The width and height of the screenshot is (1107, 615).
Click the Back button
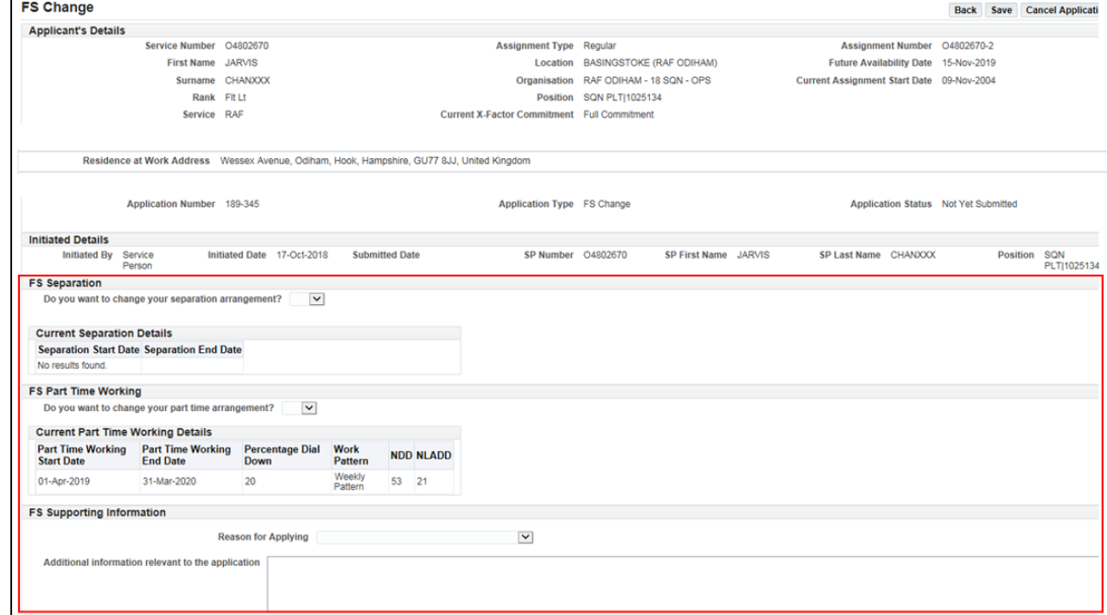point(965,10)
